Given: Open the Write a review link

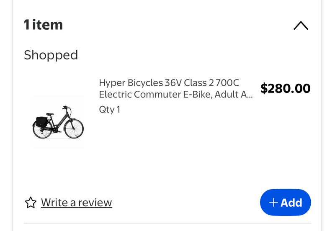Looking at the screenshot, I should click(x=77, y=203).
